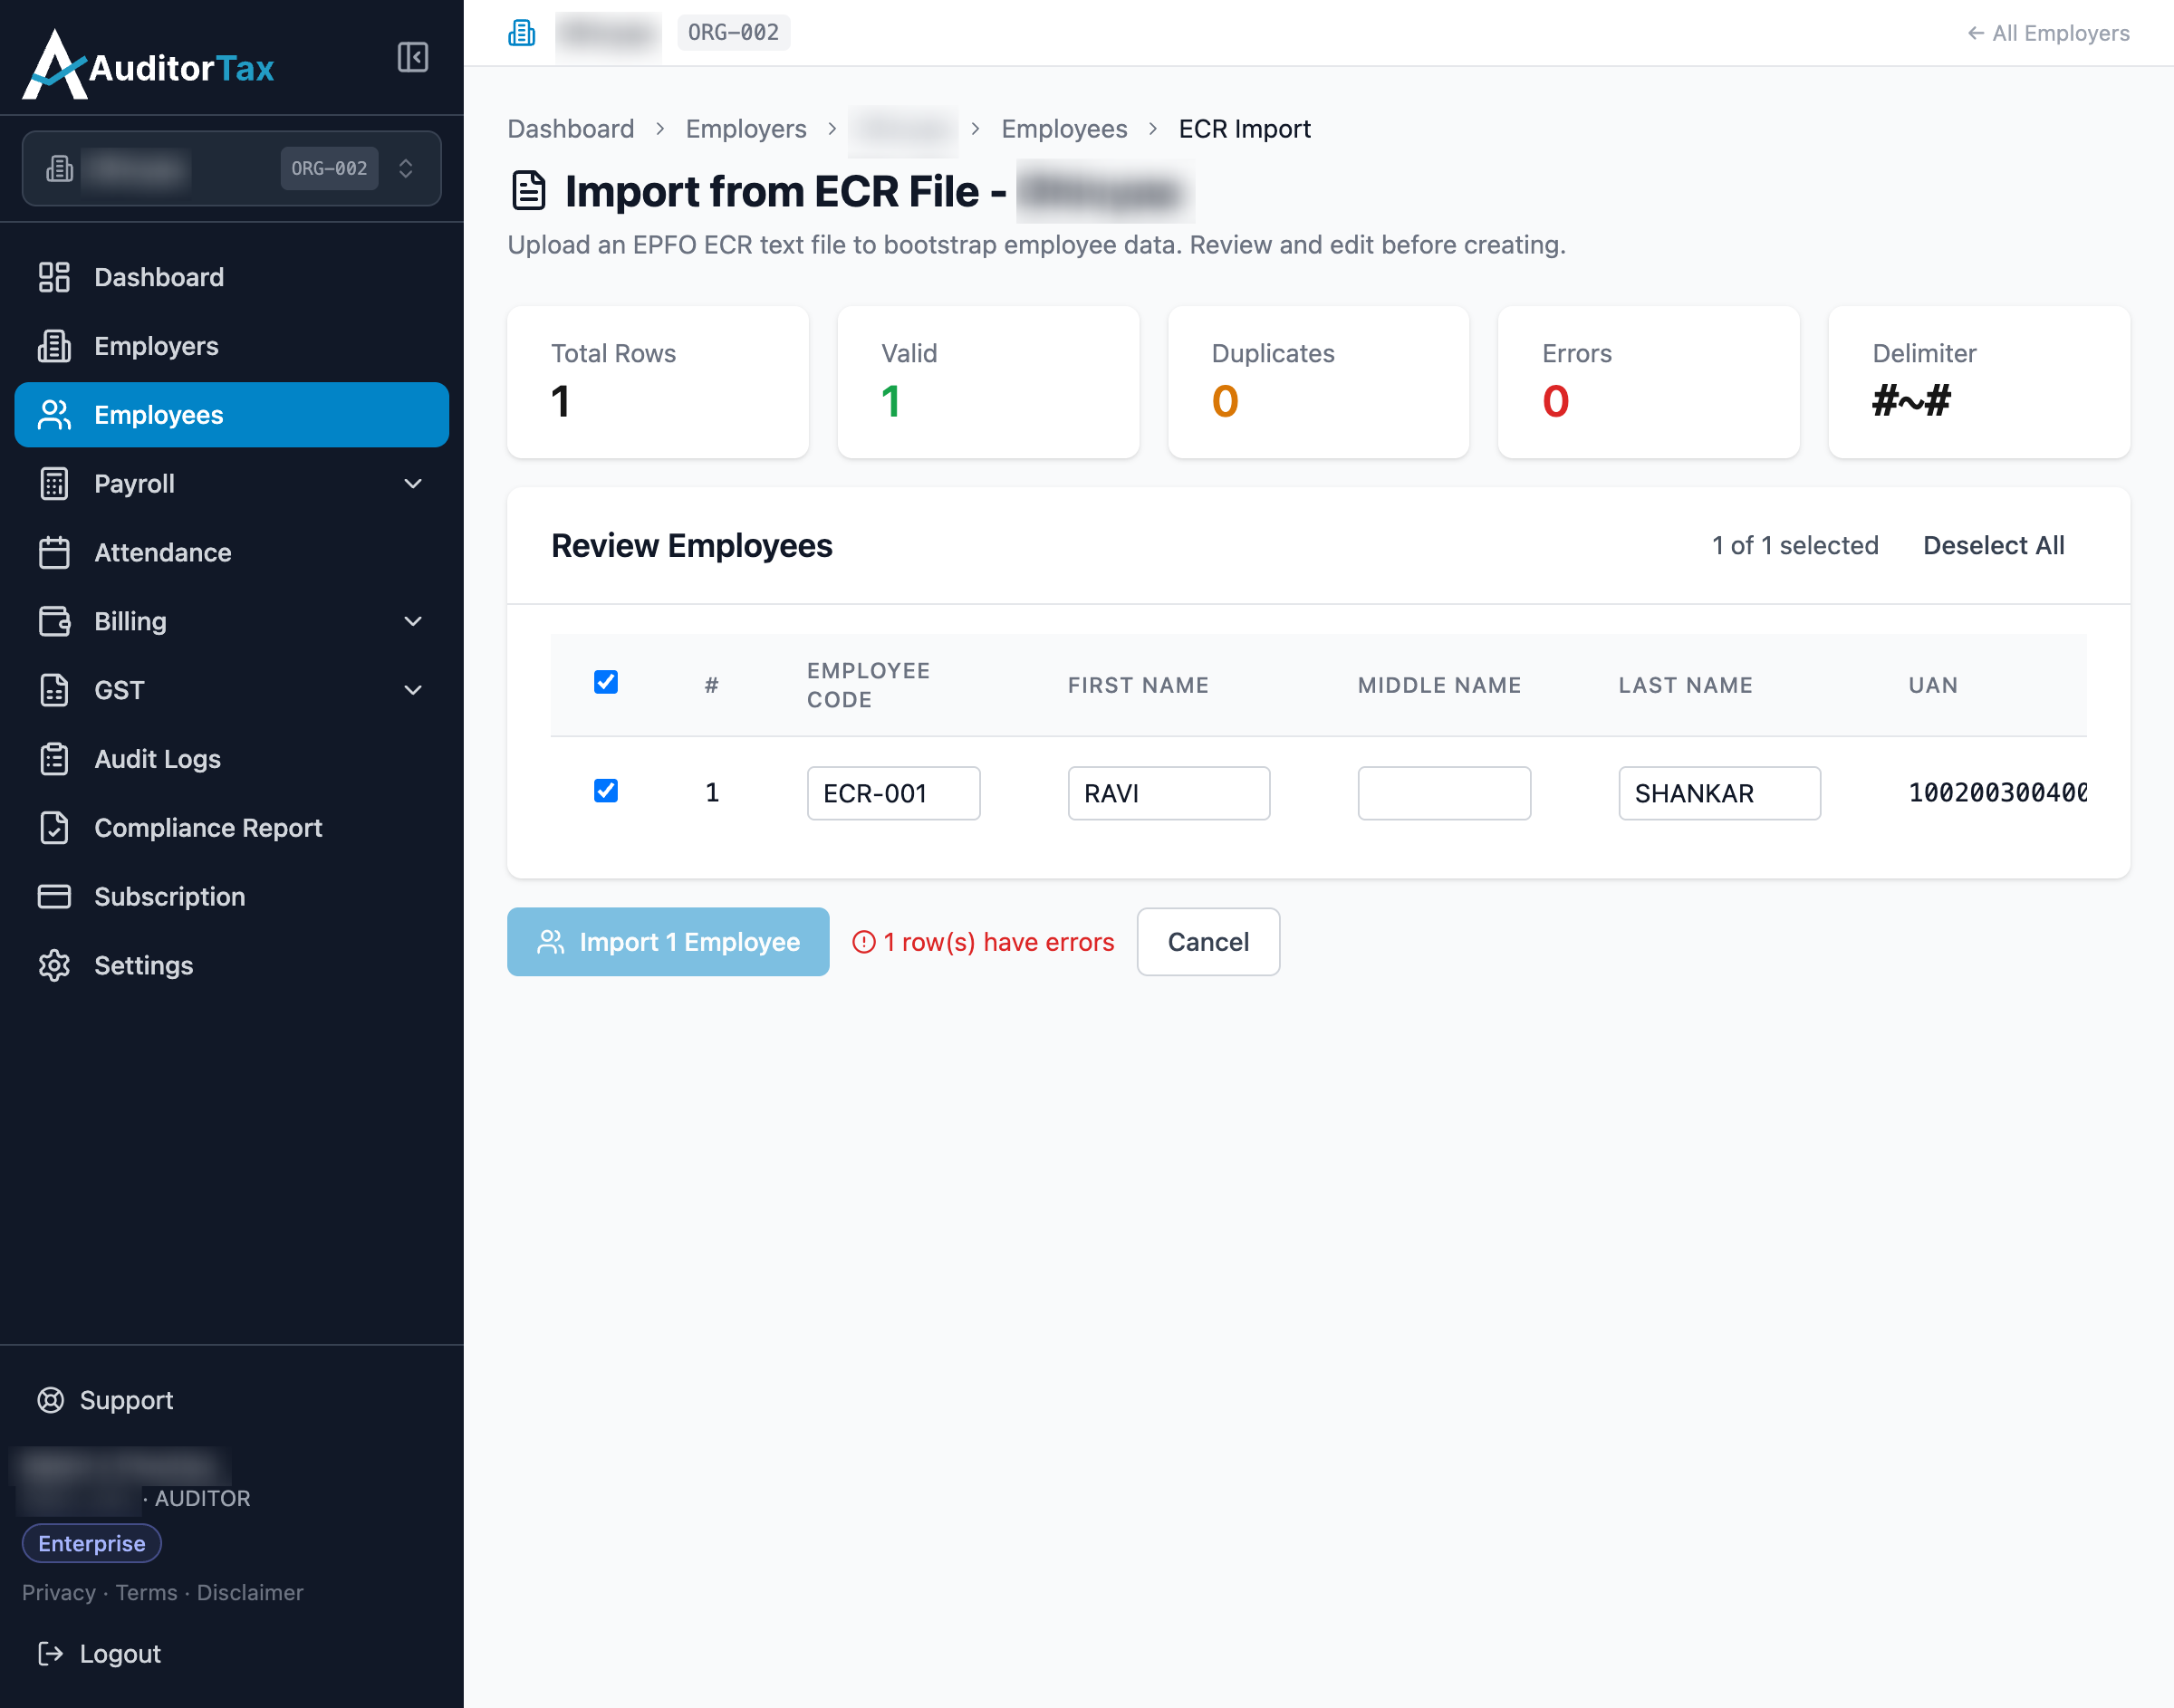Open Compliance Report from the sidebar
This screenshot has height=1708, width=2174.
[x=232, y=828]
